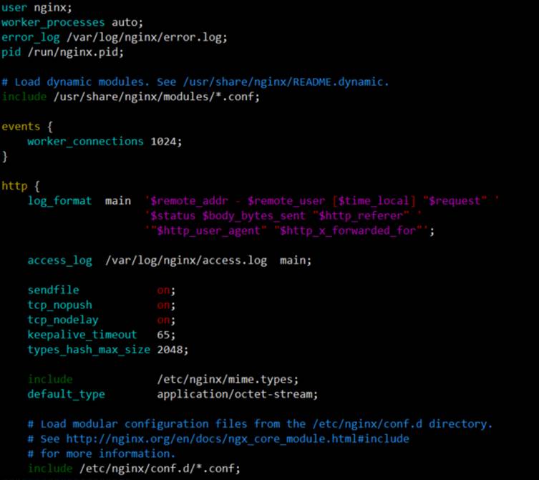This screenshot has width=539, height=480.
Task: Click the '1024' worker connections value
Action: [163, 142]
